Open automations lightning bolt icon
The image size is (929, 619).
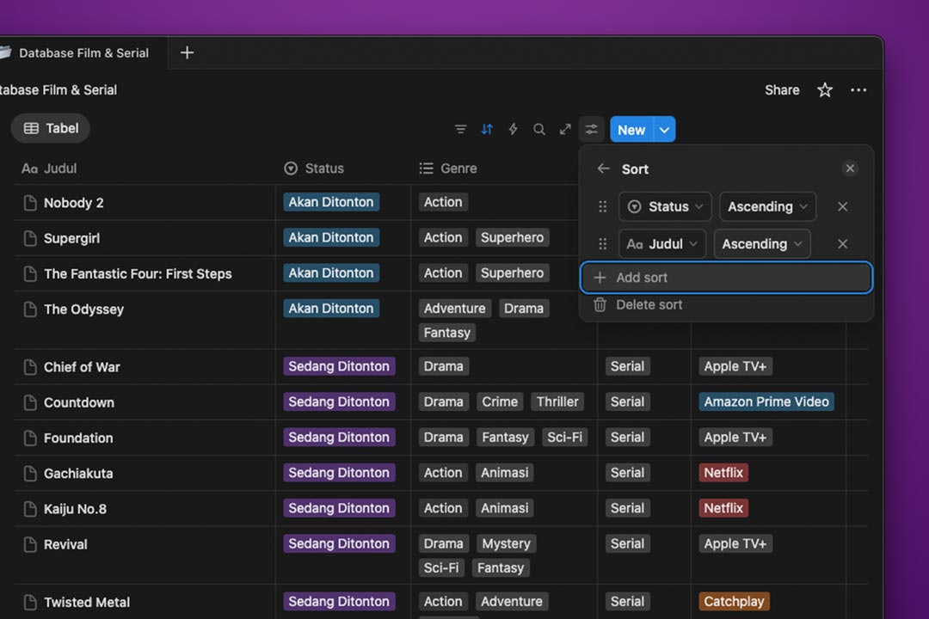(513, 129)
